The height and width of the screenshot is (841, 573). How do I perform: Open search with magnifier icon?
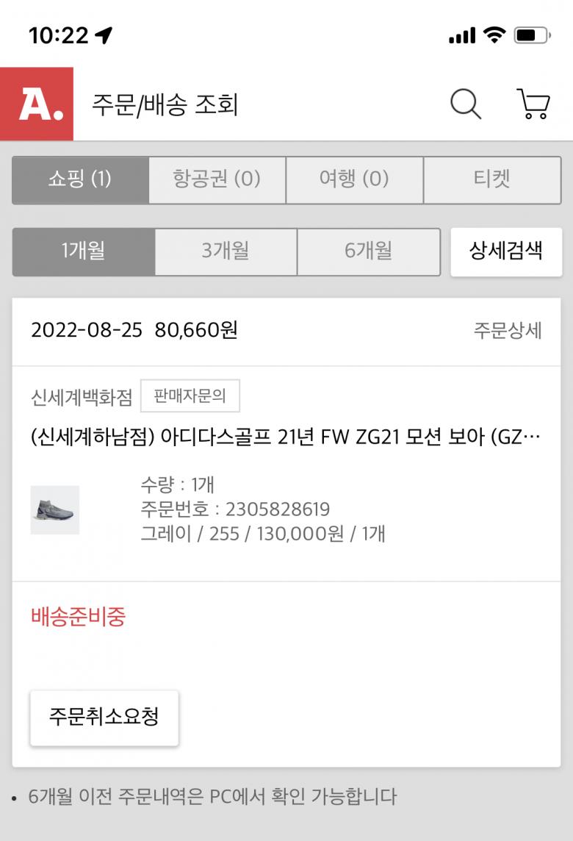point(466,104)
